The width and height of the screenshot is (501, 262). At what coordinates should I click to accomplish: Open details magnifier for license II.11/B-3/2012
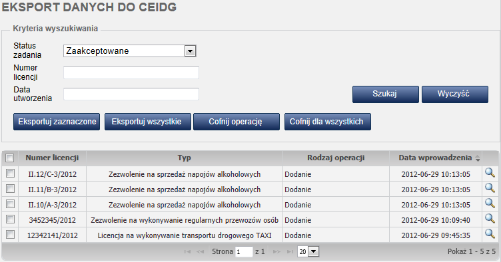tap(490, 188)
